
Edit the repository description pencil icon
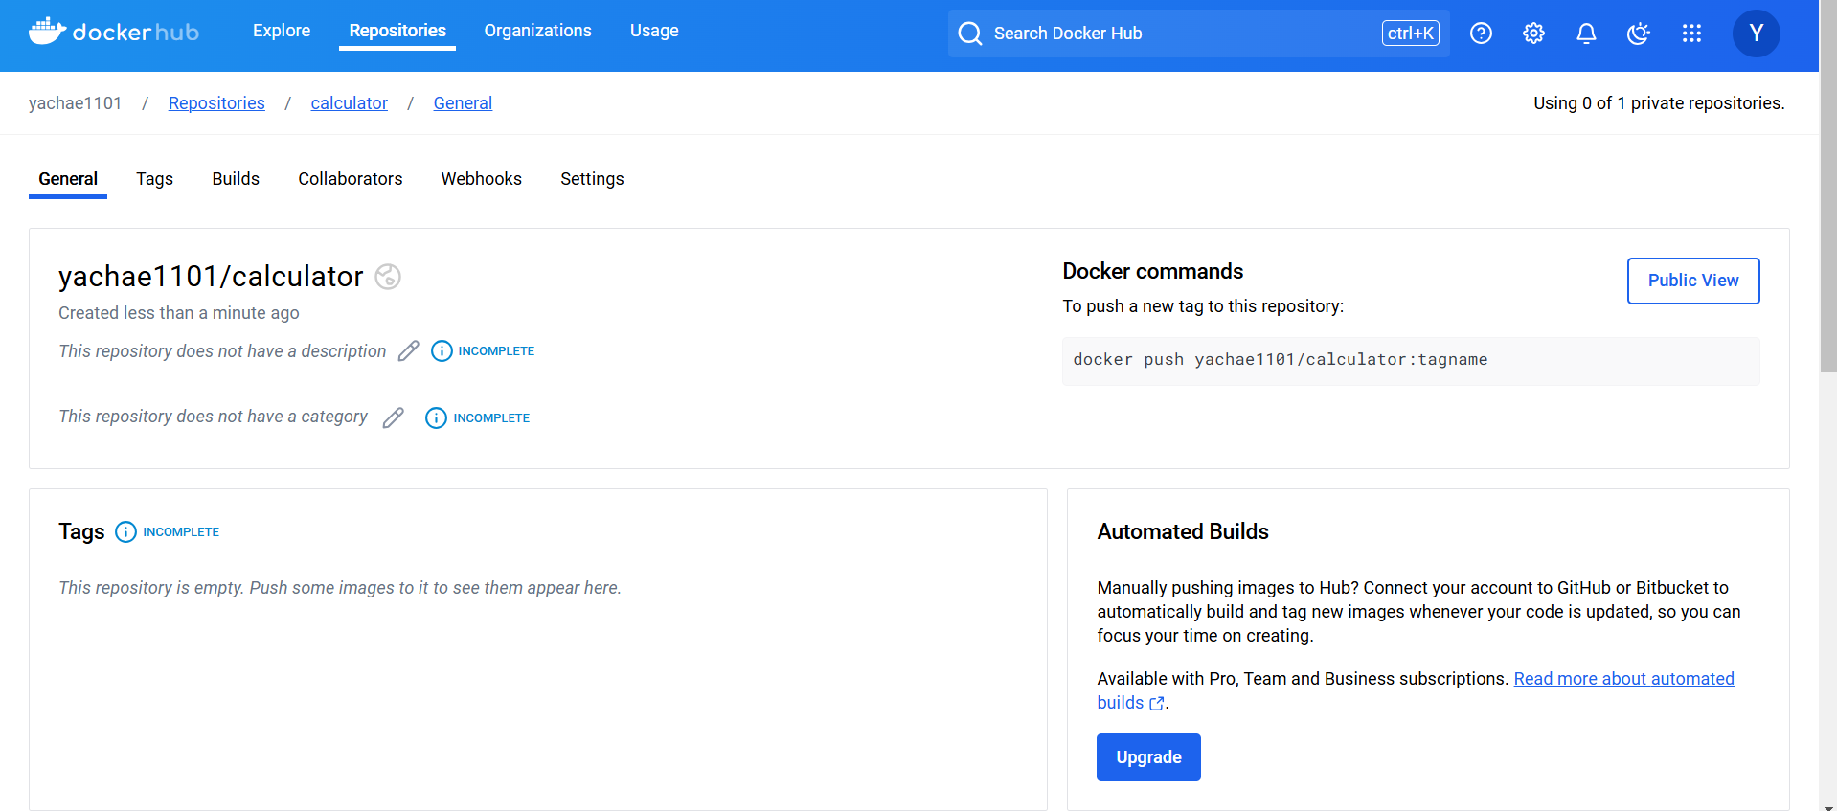(x=409, y=350)
